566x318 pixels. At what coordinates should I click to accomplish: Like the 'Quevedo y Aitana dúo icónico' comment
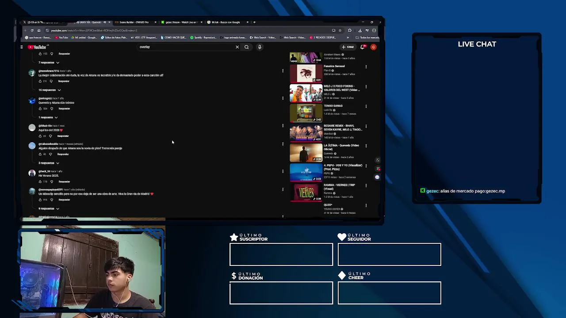pos(40,109)
